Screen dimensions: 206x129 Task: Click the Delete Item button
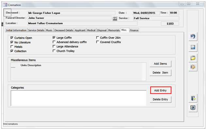(161, 73)
